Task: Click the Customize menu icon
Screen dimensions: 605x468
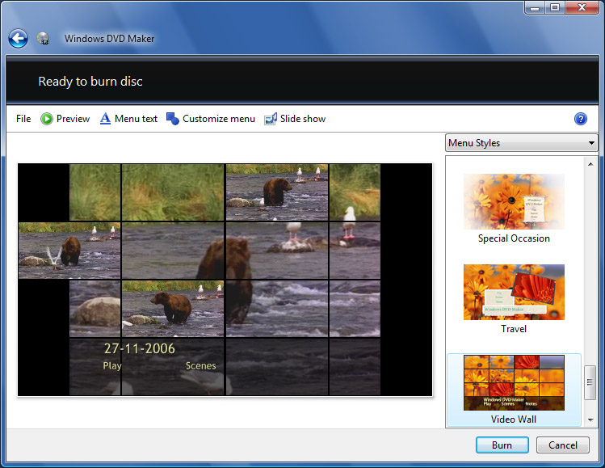Action: tap(173, 119)
